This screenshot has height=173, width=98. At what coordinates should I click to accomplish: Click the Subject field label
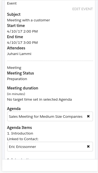pyautogui.click(x=14, y=14)
